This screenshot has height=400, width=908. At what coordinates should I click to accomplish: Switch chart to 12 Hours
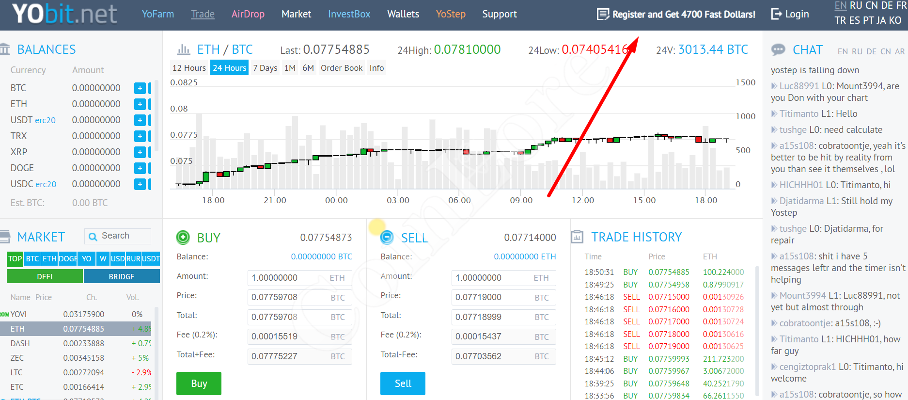(x=189, y=68)
